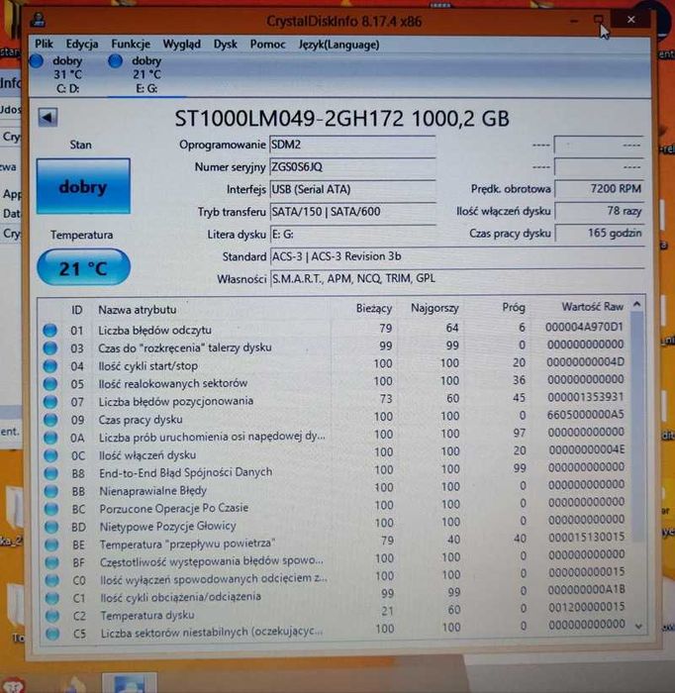The image size is (675, 693).
Task: Click the attribute list scrollbar thumb
Action: [x=637, y=427]
